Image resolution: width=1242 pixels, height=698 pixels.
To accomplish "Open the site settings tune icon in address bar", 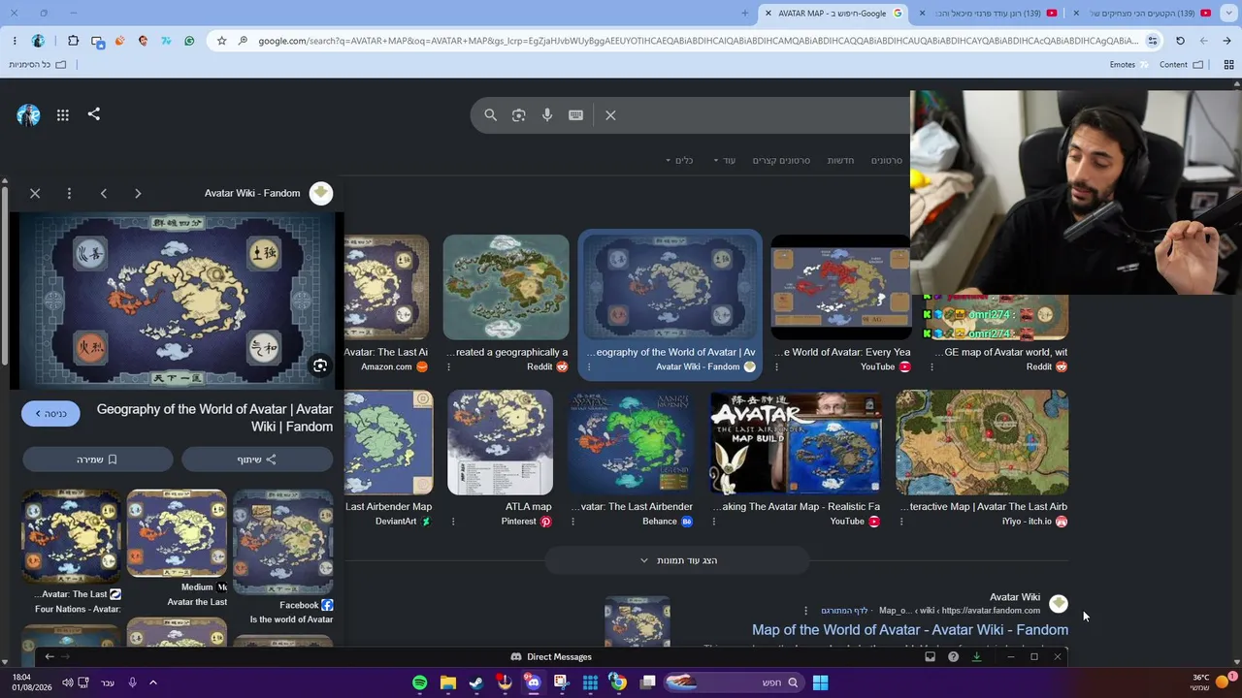I will point(1153,41).
